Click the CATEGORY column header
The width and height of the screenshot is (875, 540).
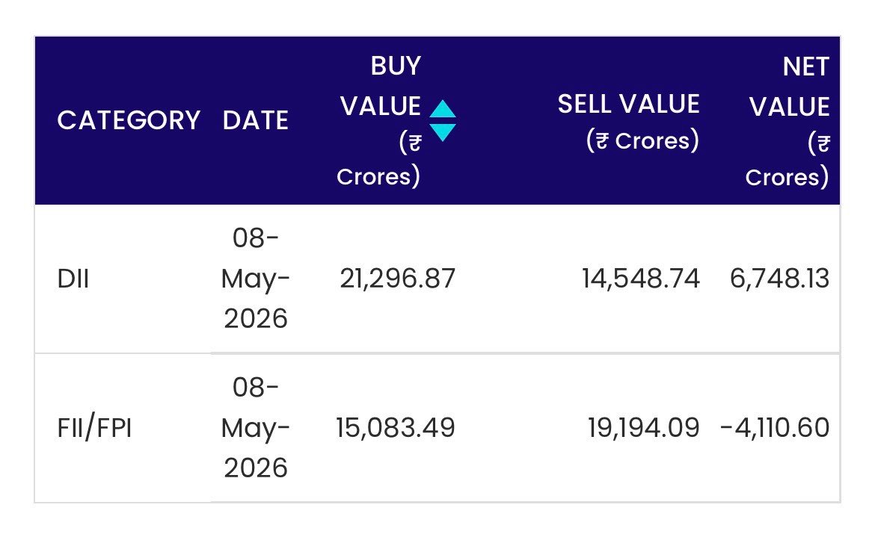(129, 120)
